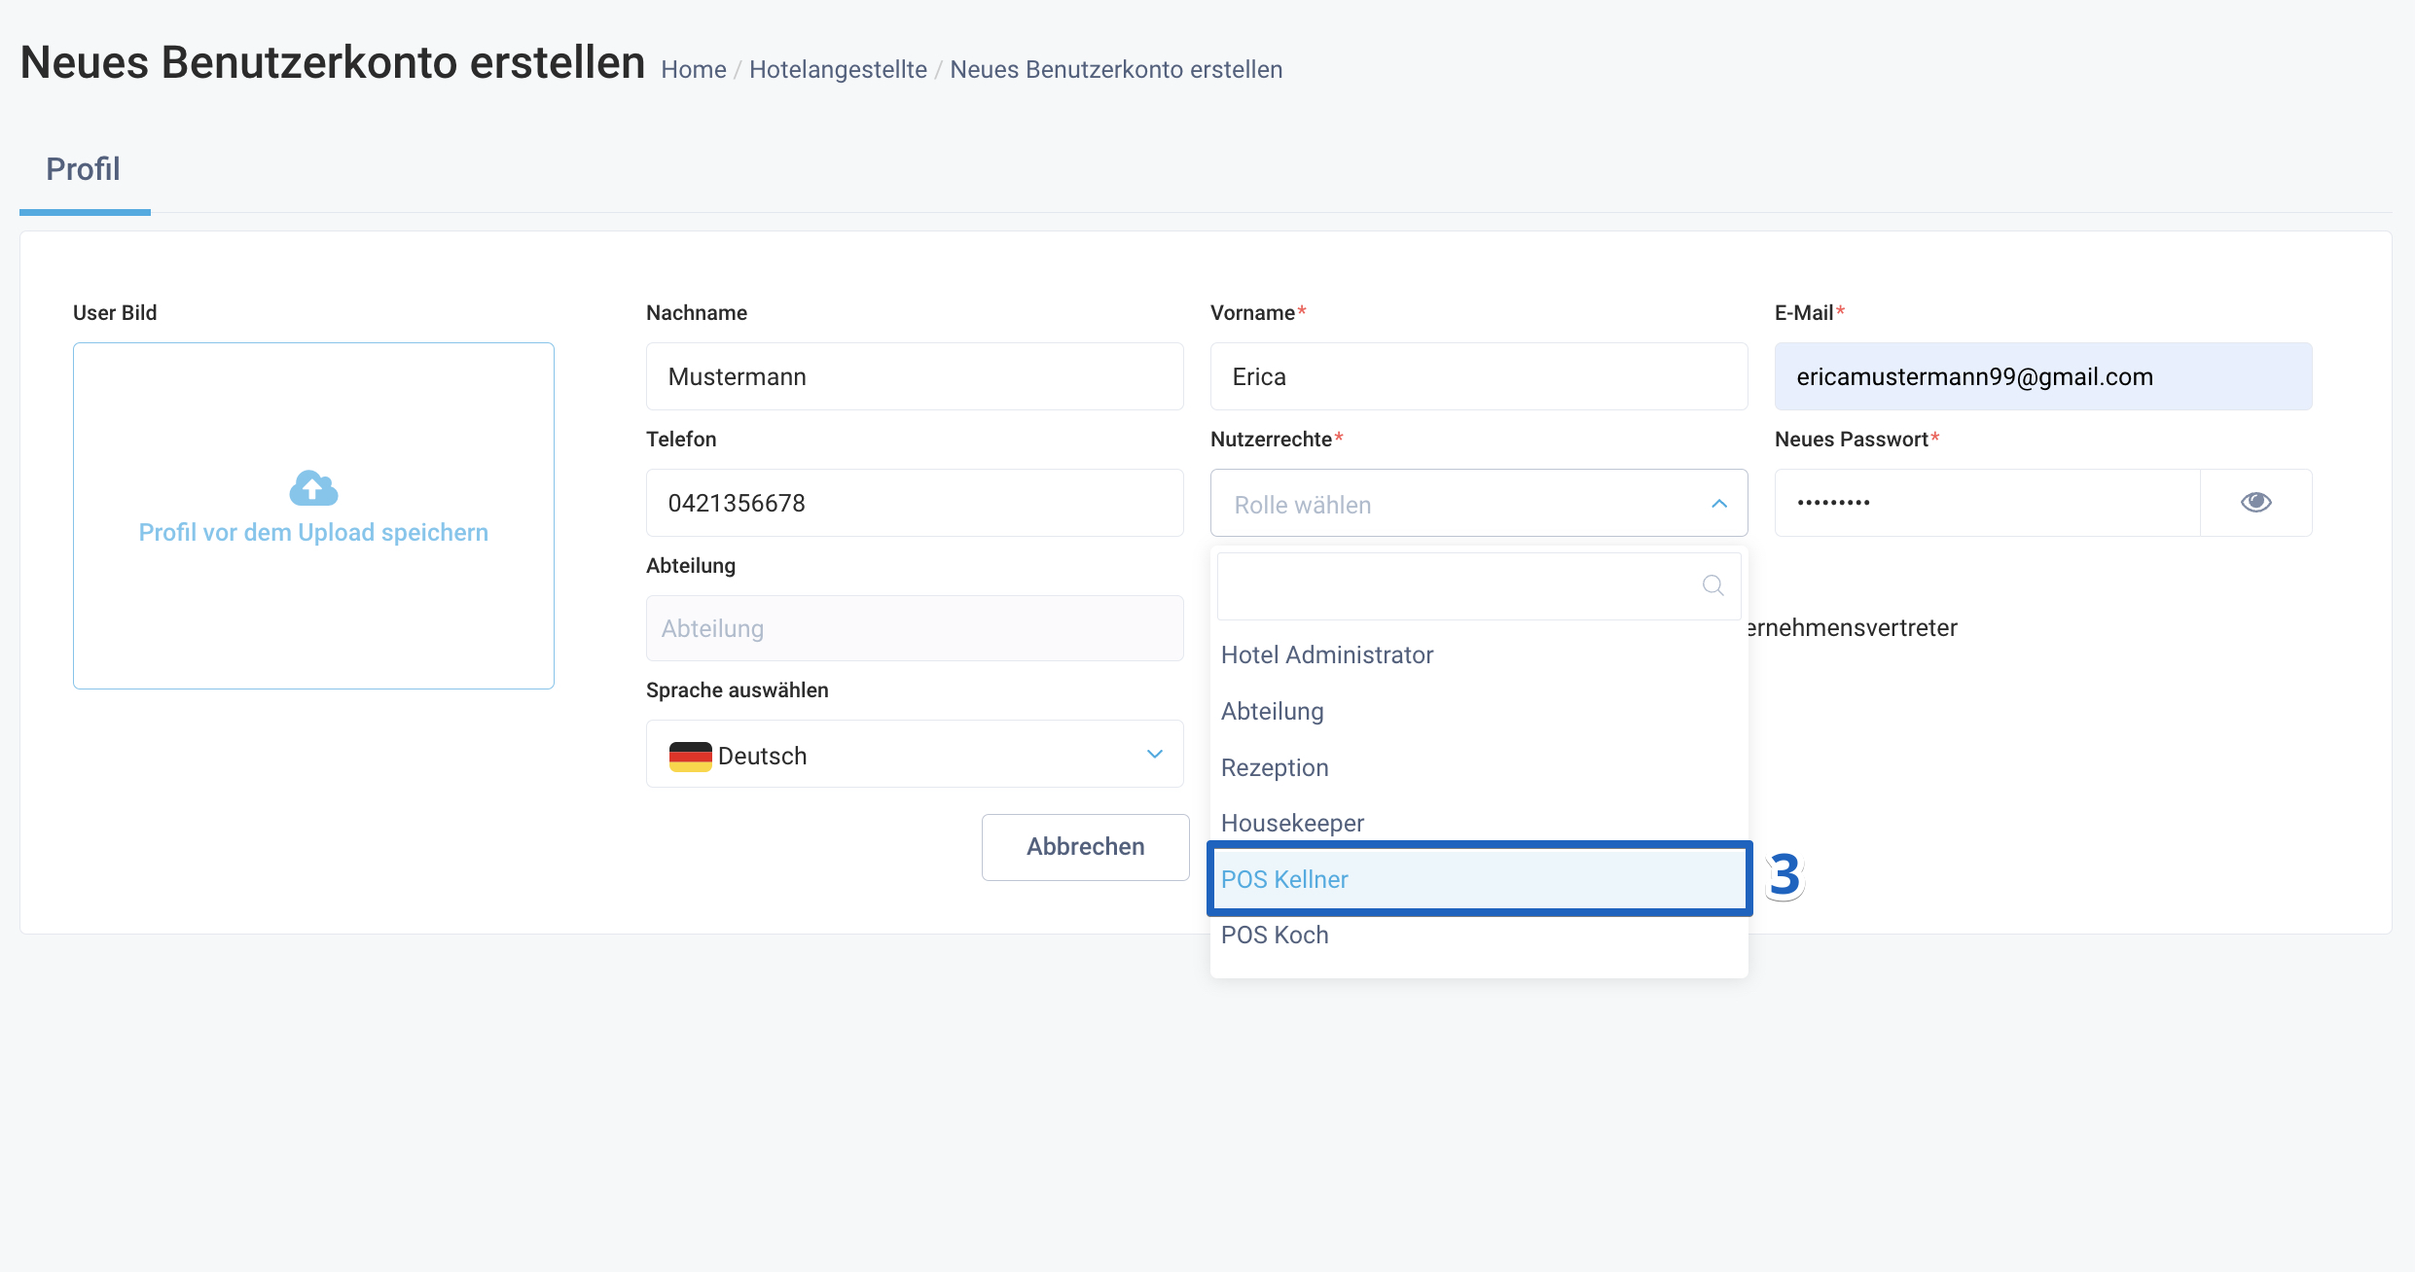Click the Abbrechen button

1085,847
